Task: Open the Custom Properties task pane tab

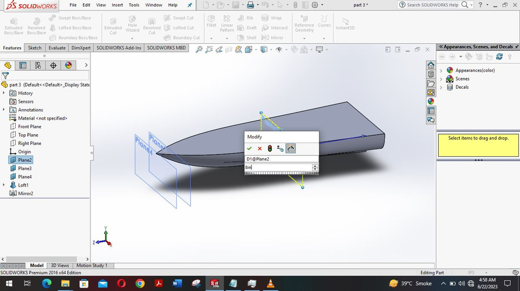Action: tap(431, 110)
